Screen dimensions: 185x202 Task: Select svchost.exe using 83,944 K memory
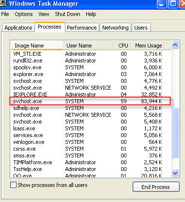(x=91, y=101)
